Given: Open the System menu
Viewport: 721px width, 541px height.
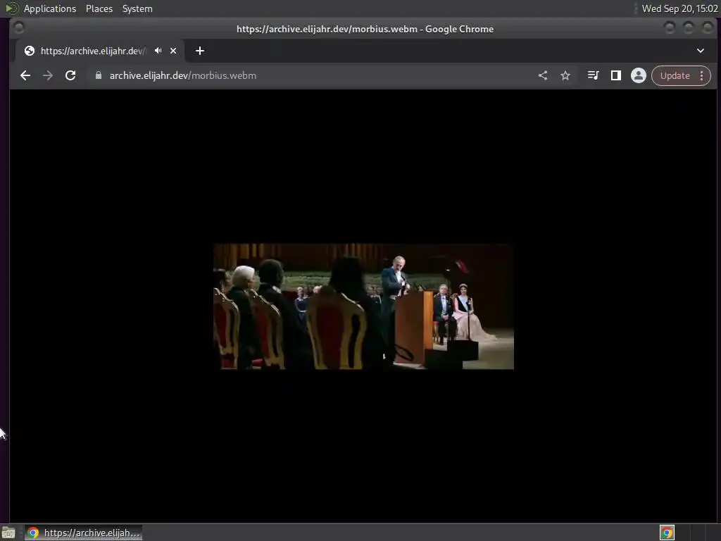Looking at the screenshot, I should click(x=137, y=8).
